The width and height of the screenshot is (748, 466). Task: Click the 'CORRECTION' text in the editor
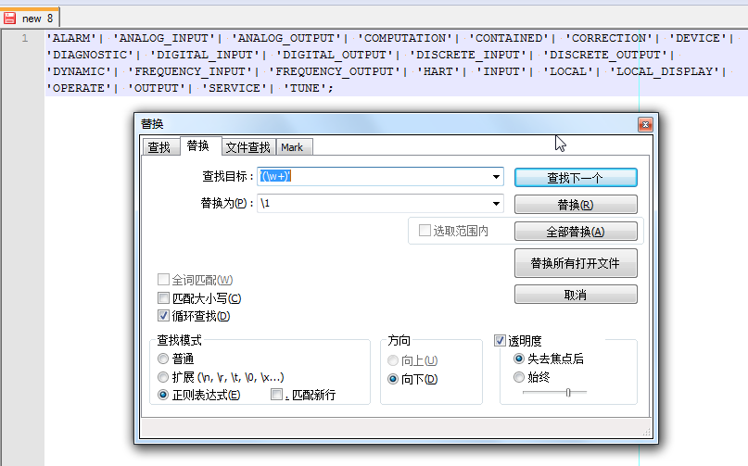pos(609,38)
